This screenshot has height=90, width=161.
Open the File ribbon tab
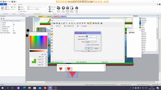(x=4, y=4)
